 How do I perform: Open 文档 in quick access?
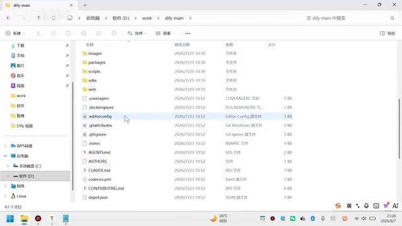21,56
